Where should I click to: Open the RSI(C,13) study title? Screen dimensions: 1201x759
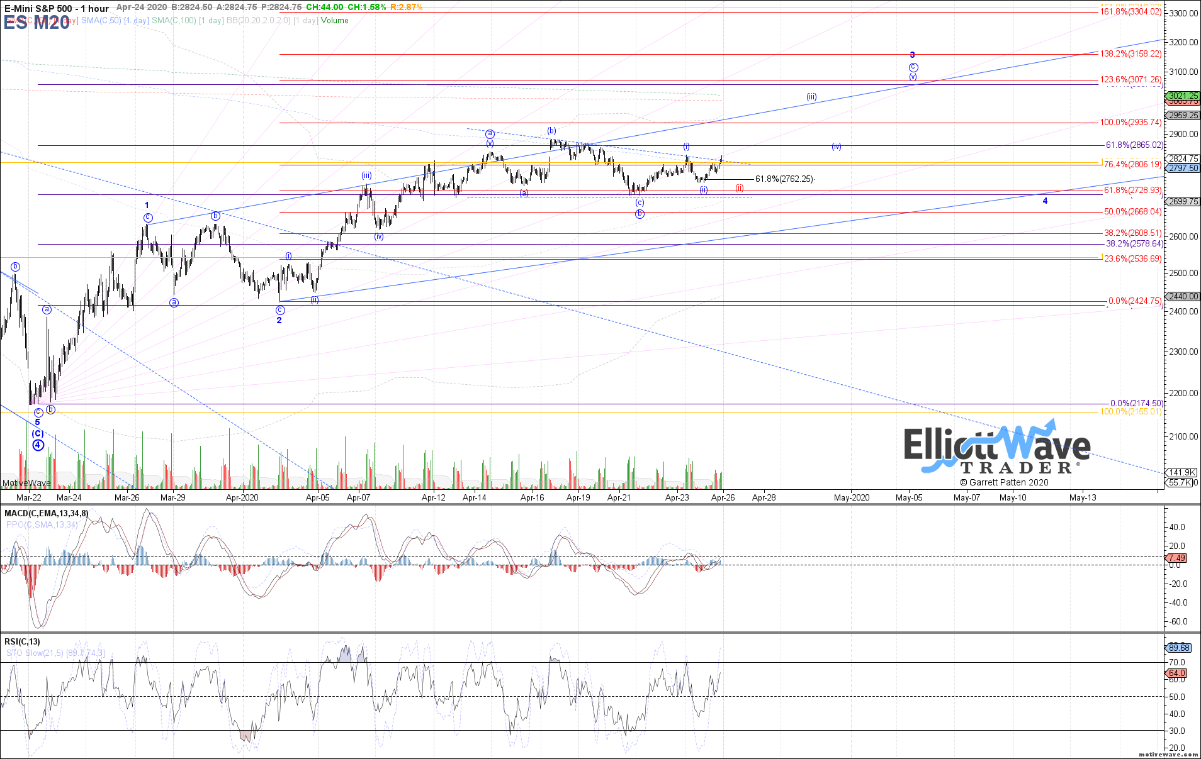(x=22, y=641)
